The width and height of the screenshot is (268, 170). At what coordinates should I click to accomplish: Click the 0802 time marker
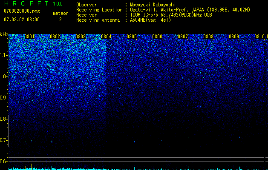pyautogui.click(x=55, y=37)
